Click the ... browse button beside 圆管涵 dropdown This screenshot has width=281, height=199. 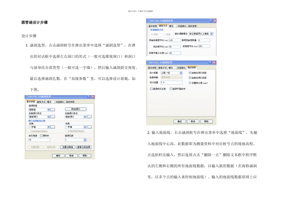click(x=53, y=110)
